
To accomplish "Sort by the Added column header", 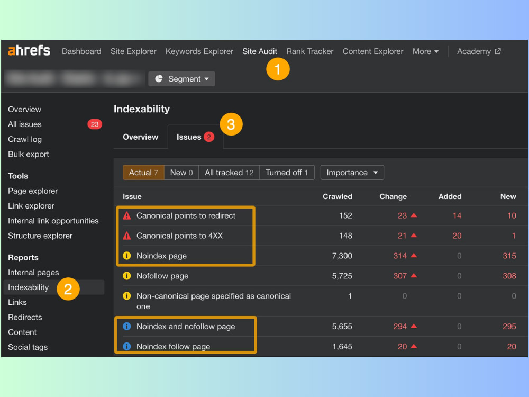I will click(450, 196).
